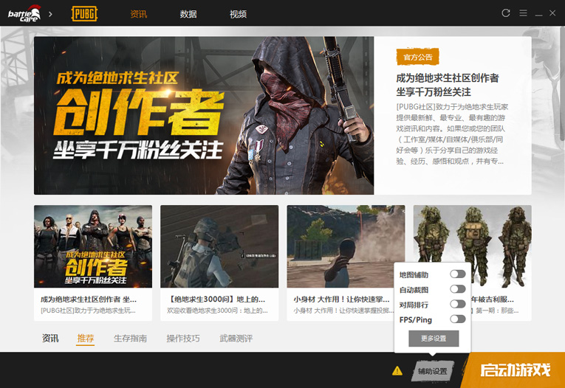Click the 资讯 section label at bottom

coord(50,339)
